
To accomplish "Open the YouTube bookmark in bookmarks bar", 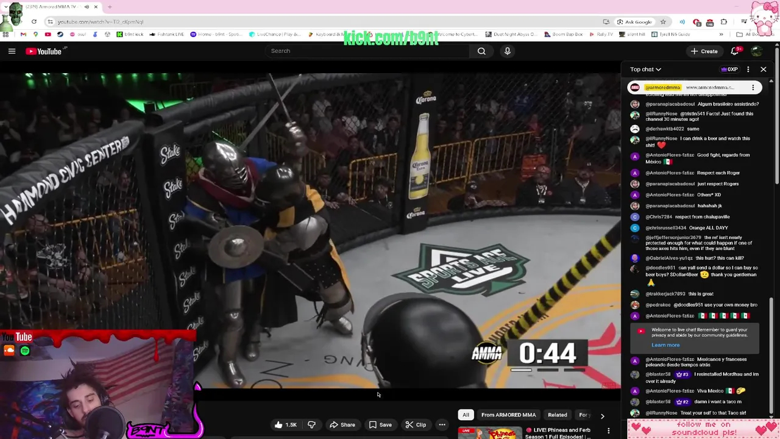I will [x=48, y=34].
